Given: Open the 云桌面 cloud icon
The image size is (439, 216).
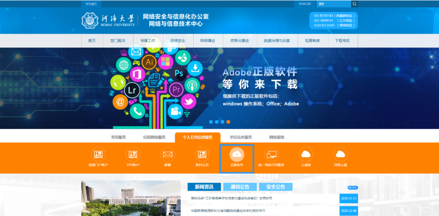Looking at the screenshot, I should pos(306,154).
